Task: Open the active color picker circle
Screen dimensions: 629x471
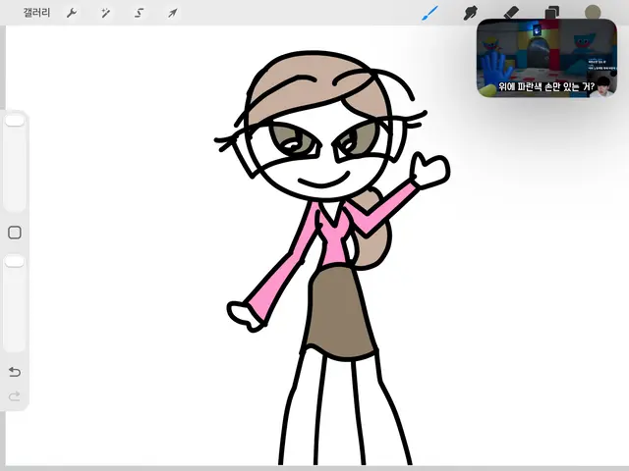Action: tap(593, 12)
